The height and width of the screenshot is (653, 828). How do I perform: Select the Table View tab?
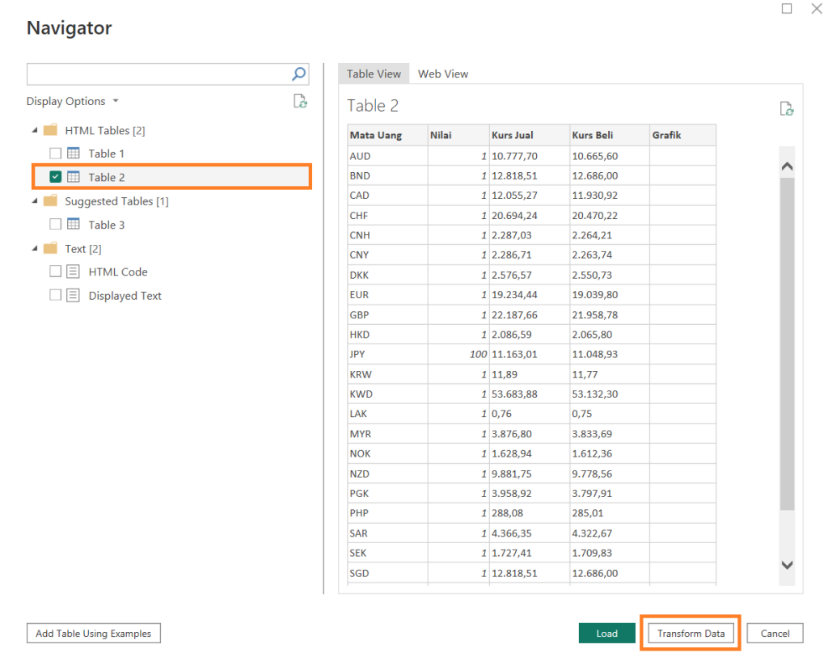point(374,74)
